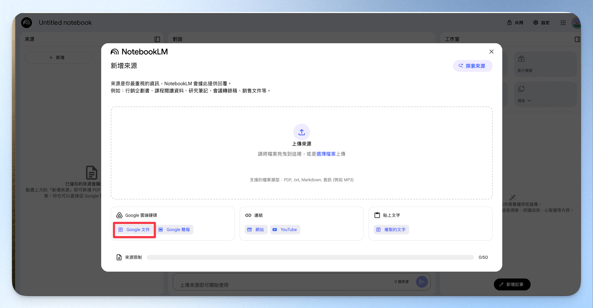Open 探索來源 button

pyautogui.click(x=473, y=66)
